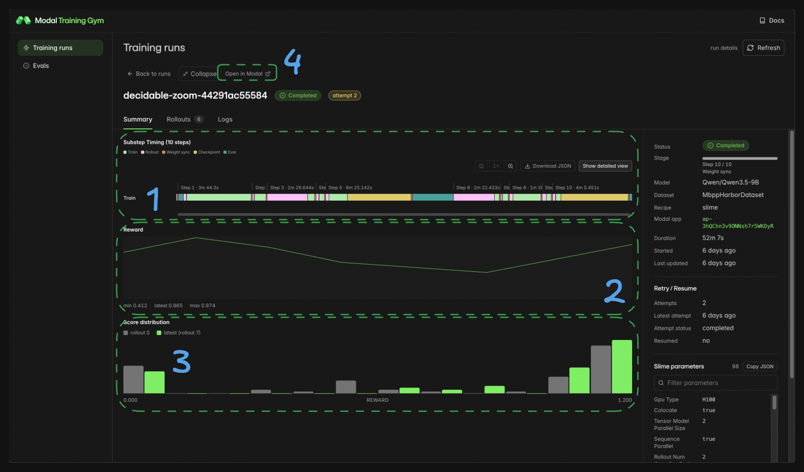Viewport: 804px width, 472px height.
Task: Click the Recipe value slime
Action: pyautogui.click(x=710, y=208)
